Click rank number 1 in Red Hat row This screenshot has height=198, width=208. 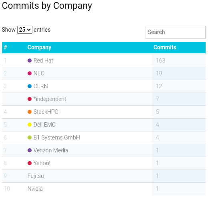tap(5, 61)
